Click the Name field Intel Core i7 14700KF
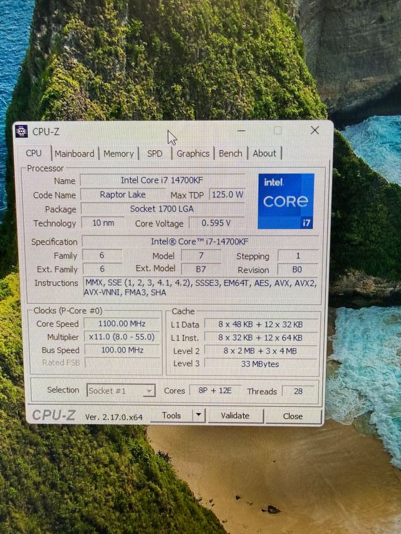 tap(162, 180)
